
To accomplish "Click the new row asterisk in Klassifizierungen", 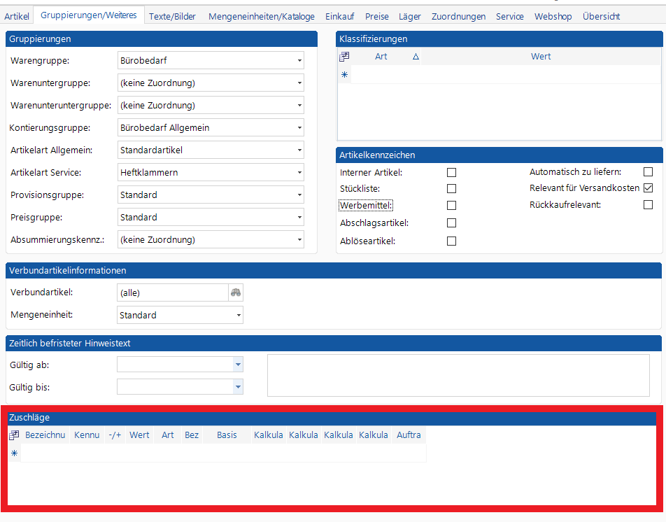I will 344,74.
